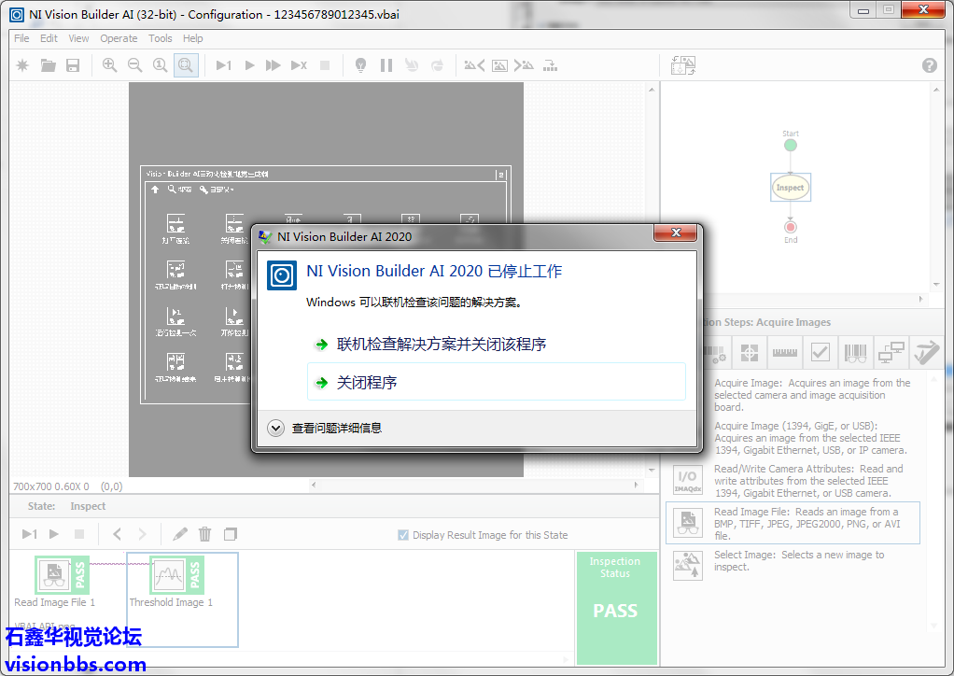Open the Locate Features steps tab
Image resolution: width=954 pixels, height=676 pixels.
[x=749, y=352]
